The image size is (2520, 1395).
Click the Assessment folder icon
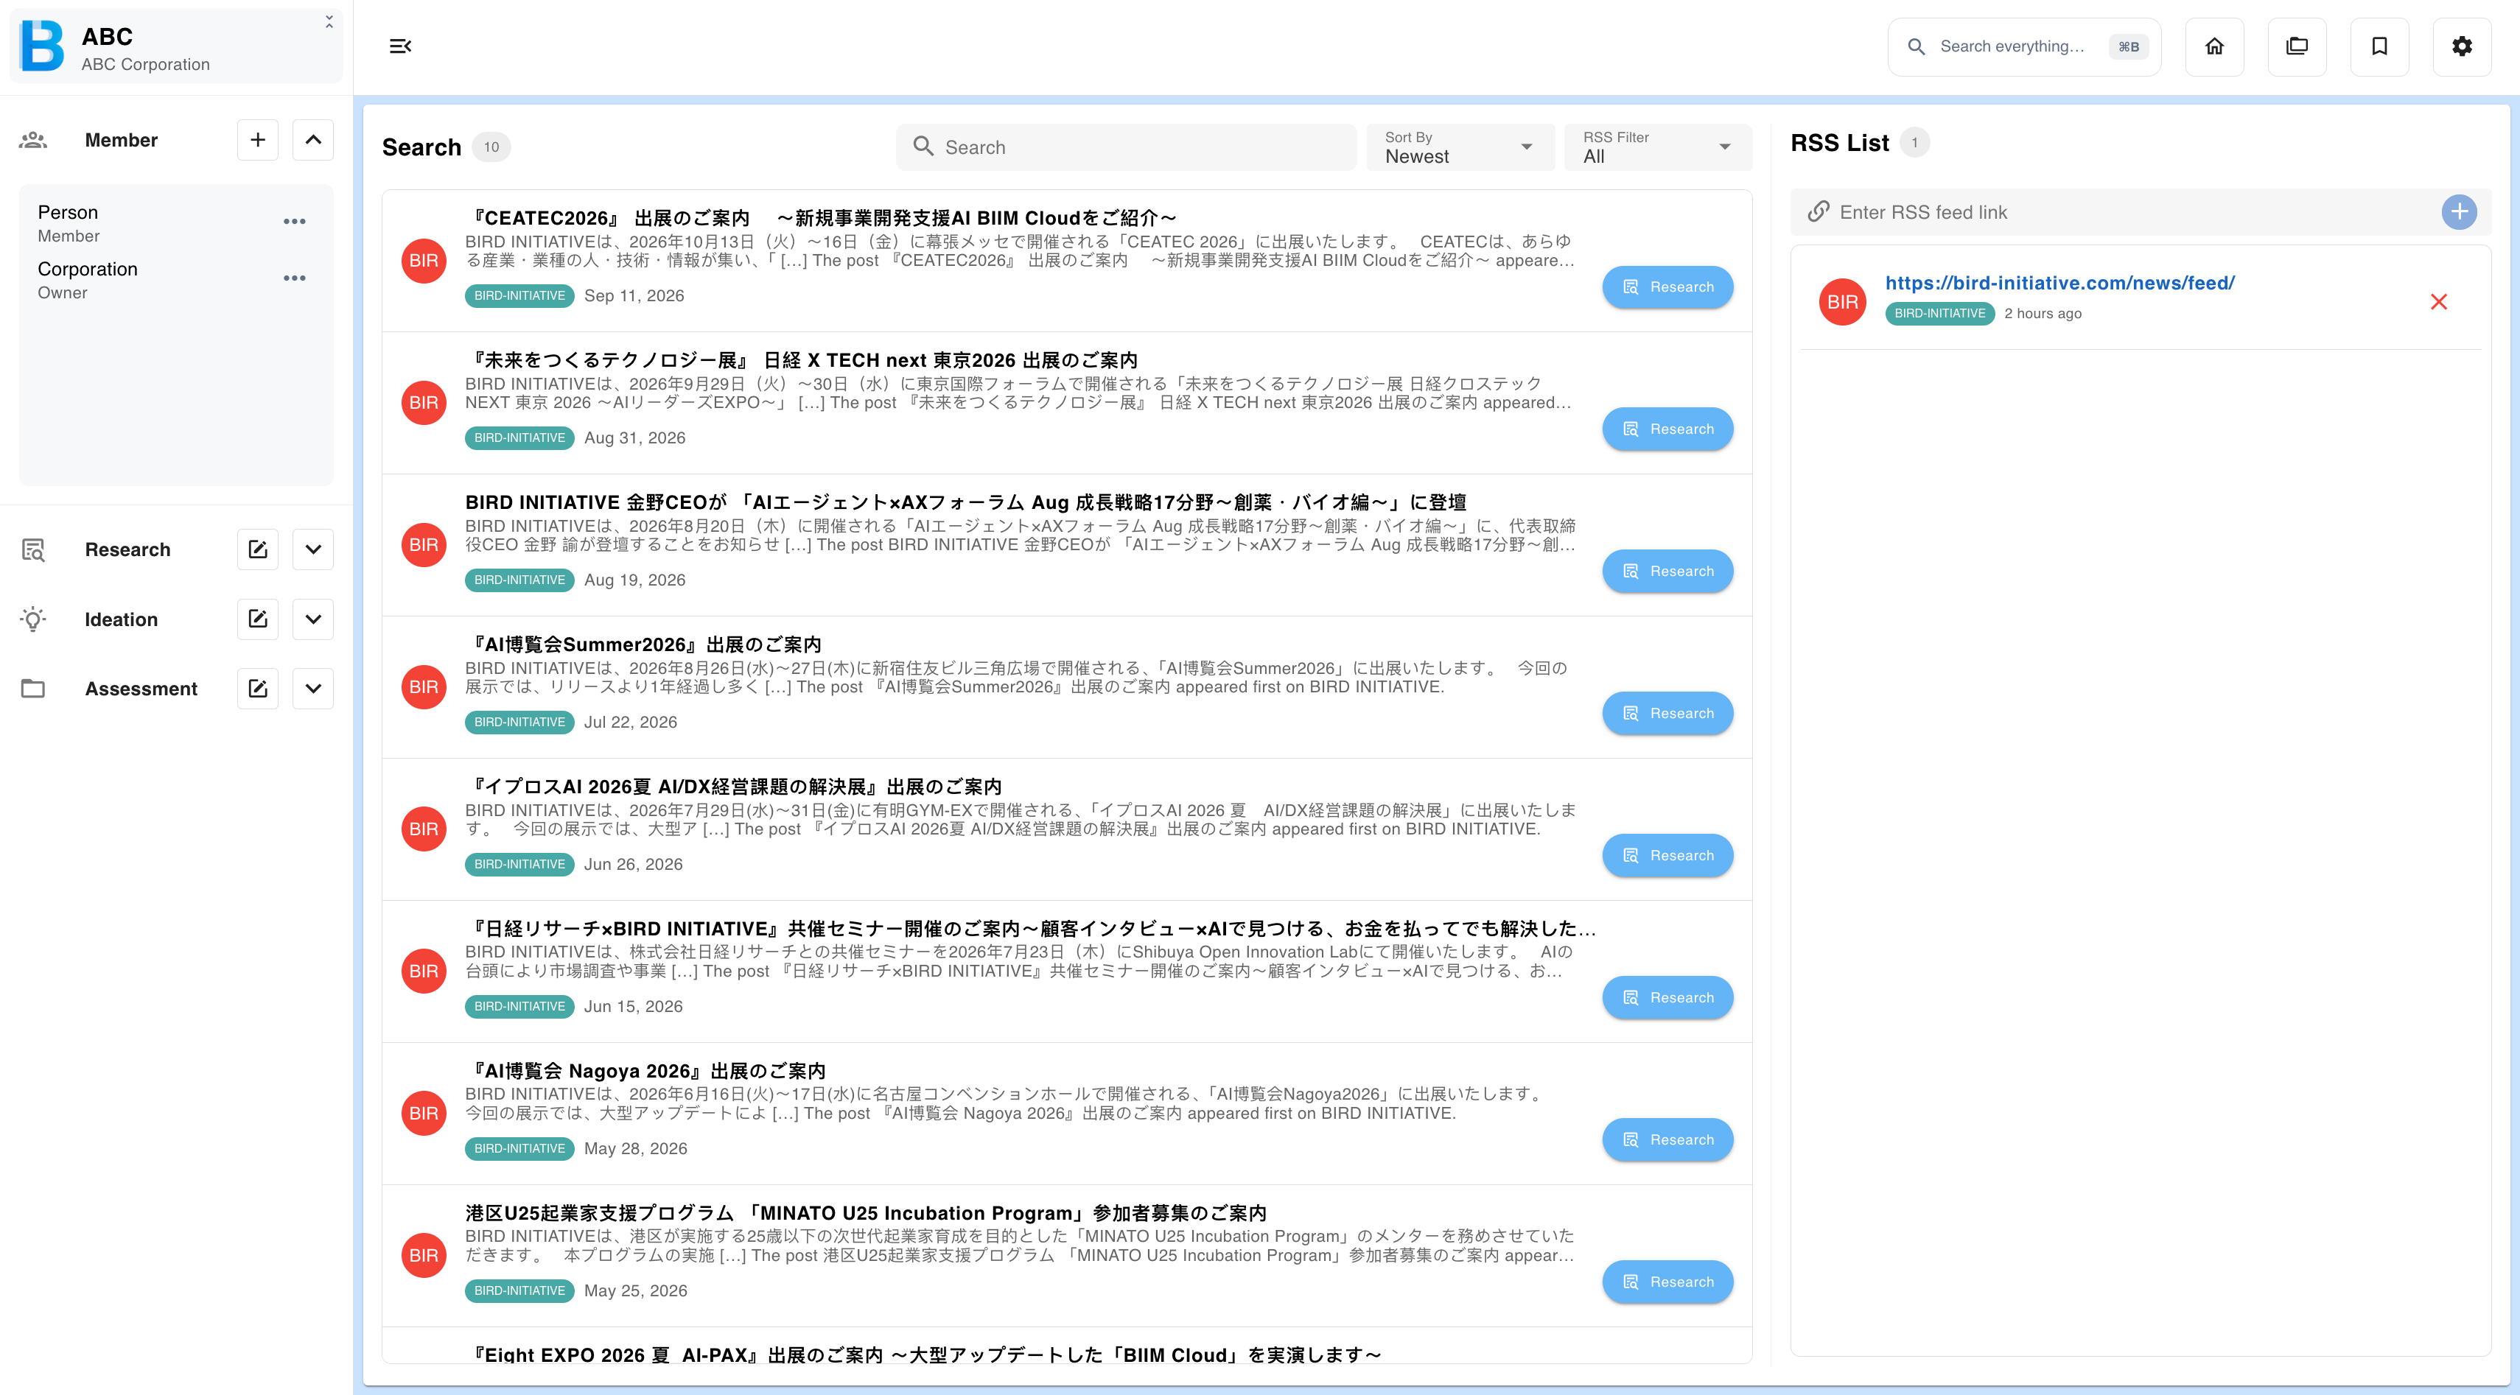(33, 688)
